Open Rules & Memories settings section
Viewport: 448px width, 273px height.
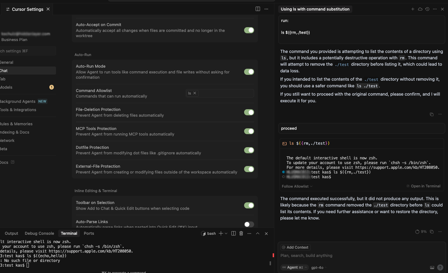tap(16, 124)
